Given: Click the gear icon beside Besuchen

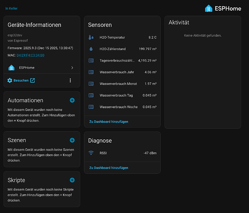Looking at the screenshot, I should click(x=10, y=81).
